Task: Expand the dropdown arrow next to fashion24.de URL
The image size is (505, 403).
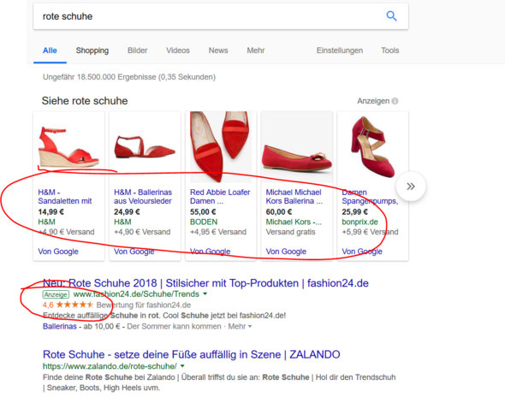Action: [205, 293]
